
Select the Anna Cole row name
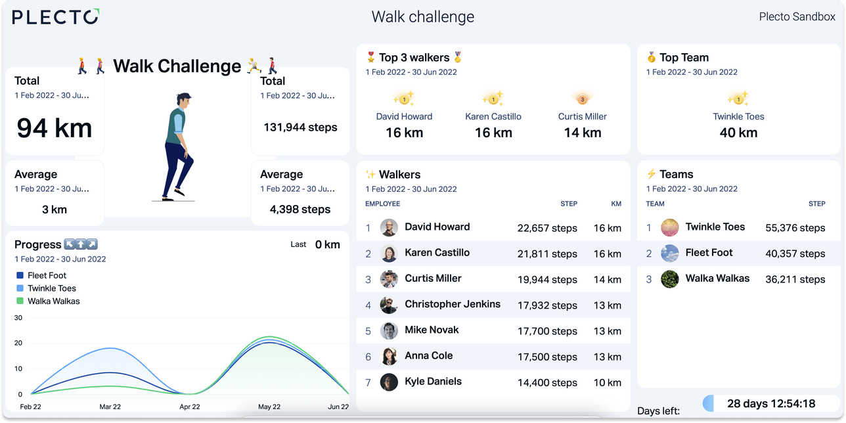(429, 355)
